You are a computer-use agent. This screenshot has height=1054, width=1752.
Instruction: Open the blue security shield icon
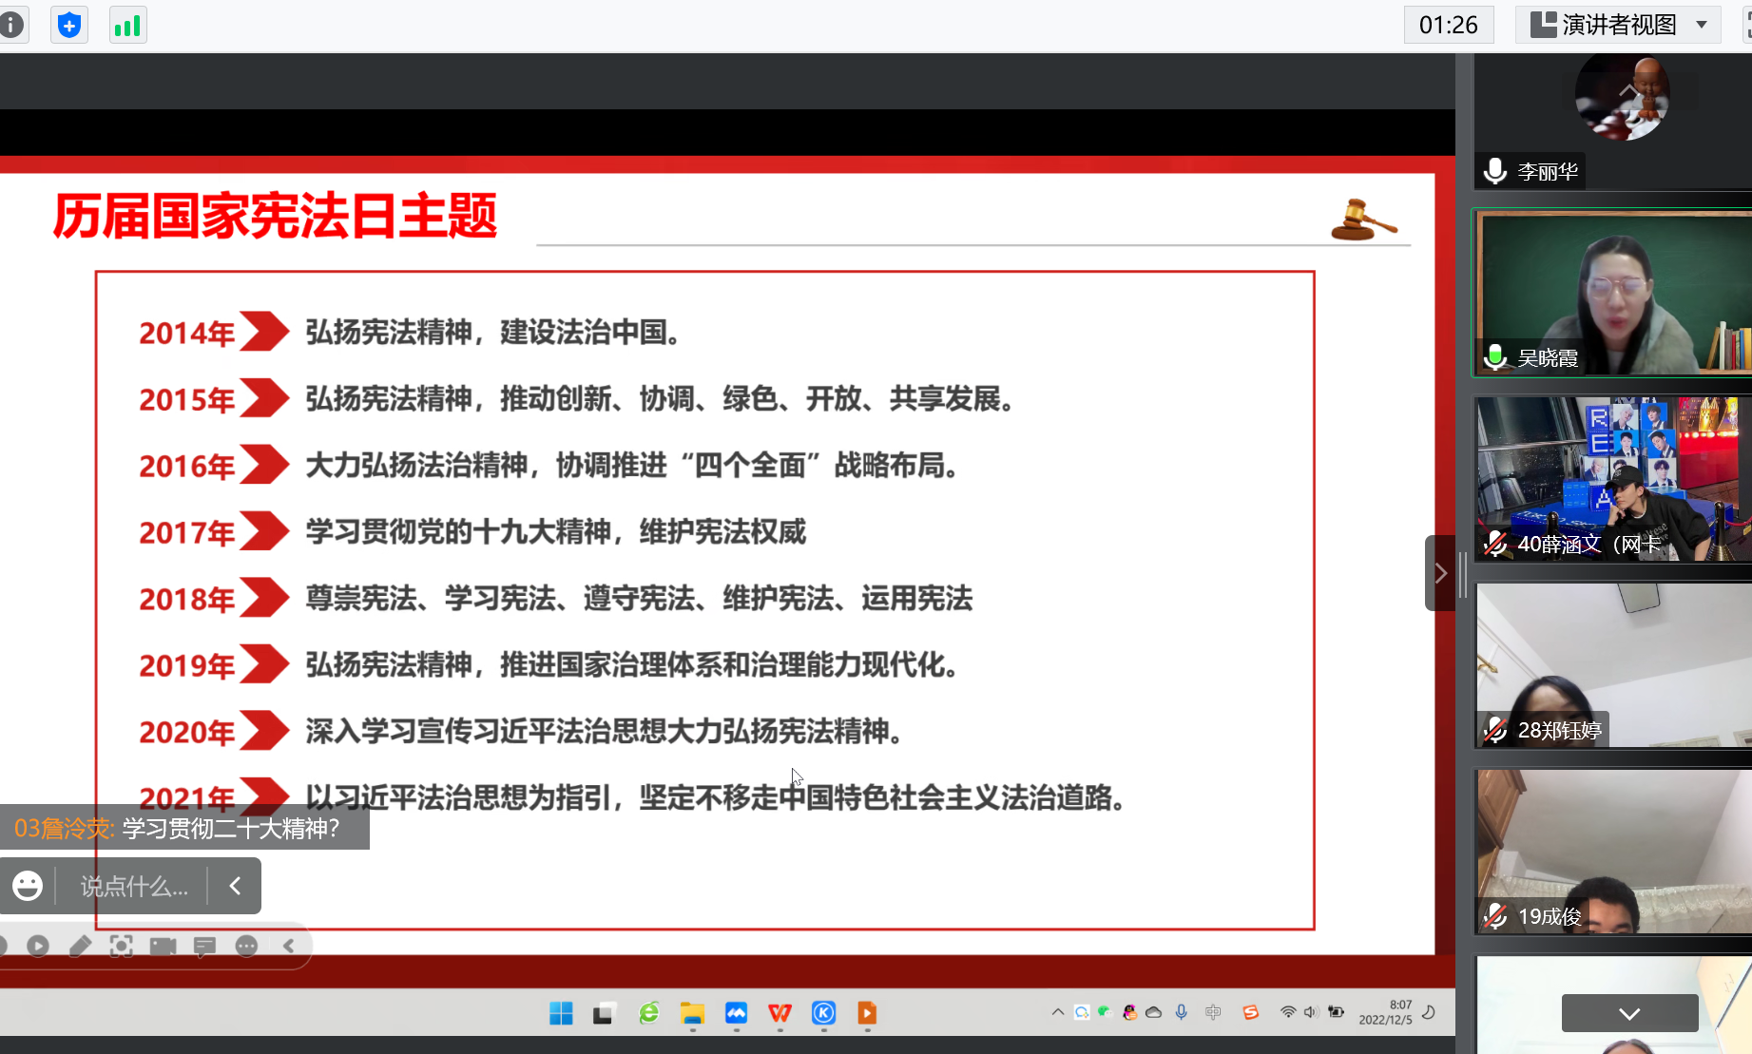68,25
